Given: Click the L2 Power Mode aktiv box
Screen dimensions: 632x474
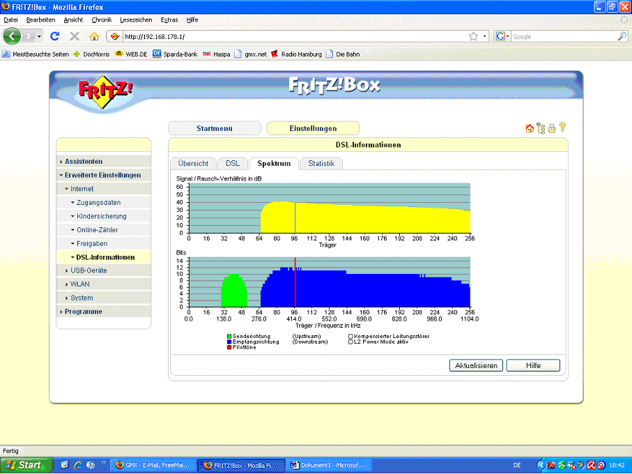Looking at the screenshot, I should point(350,342).
